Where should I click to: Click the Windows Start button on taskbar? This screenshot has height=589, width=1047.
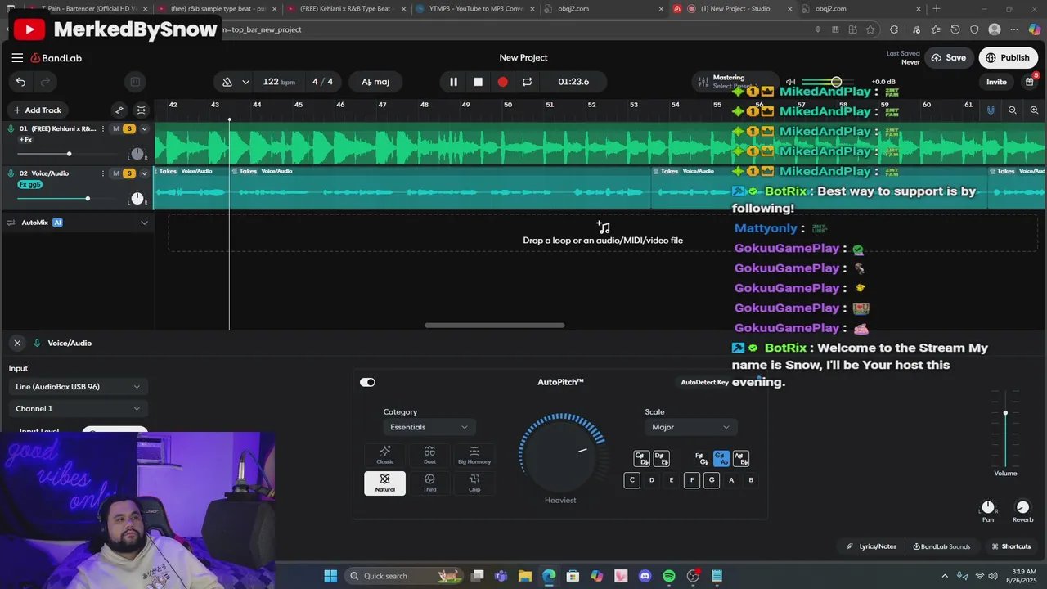[330, 576]
